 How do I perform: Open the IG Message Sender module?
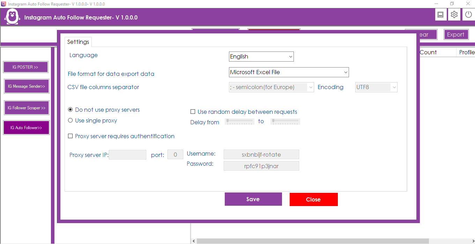[x=27, y=86]
